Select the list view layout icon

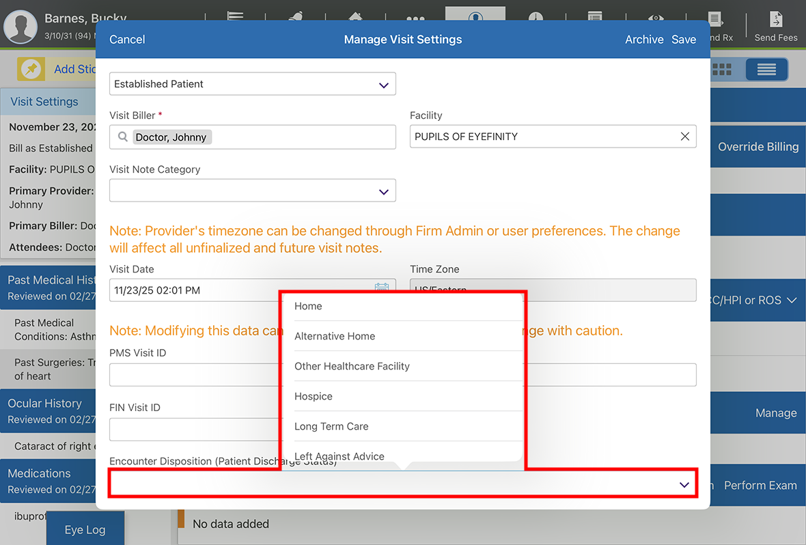(x=766, y=70)
